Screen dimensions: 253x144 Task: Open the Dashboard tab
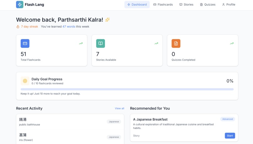point(137,4)
